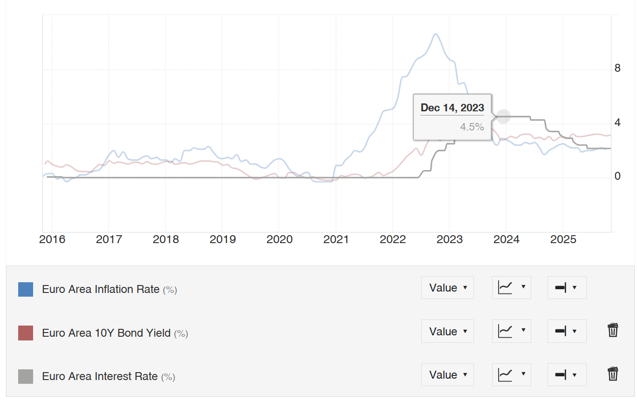Open chart type picker for Inflation Rate

[x=511, y=287]
